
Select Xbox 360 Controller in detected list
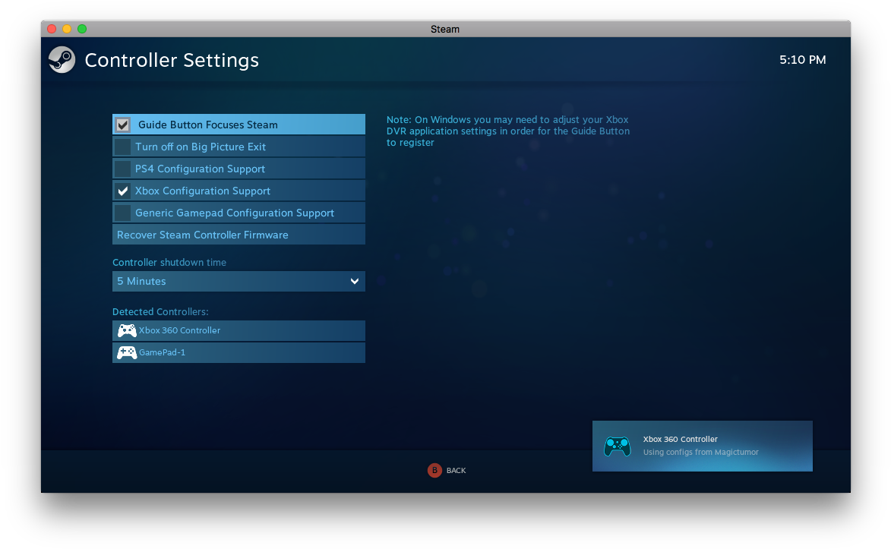239,330
